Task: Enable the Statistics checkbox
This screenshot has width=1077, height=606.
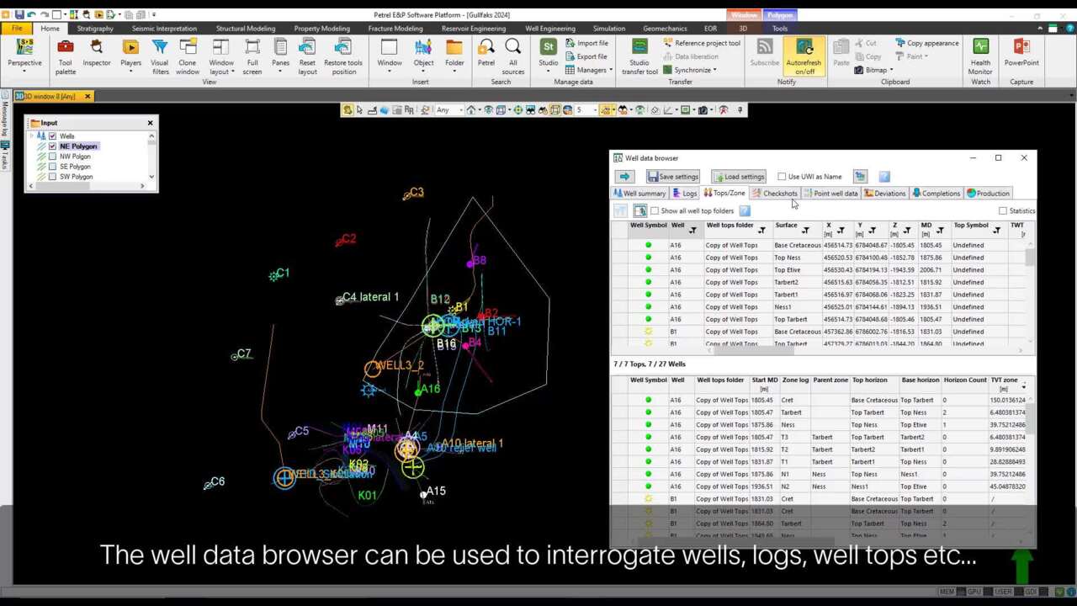Action: click(x=1003, y=211)
